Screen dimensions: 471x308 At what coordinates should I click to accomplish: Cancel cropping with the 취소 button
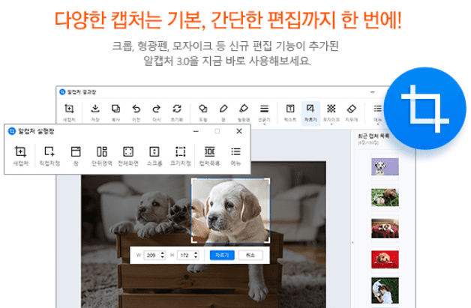250,255
